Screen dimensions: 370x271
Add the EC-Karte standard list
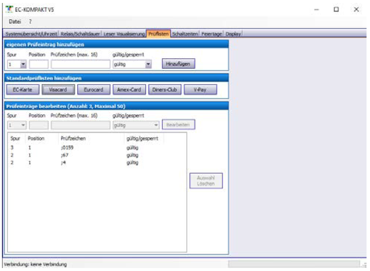tap(23, 90)
